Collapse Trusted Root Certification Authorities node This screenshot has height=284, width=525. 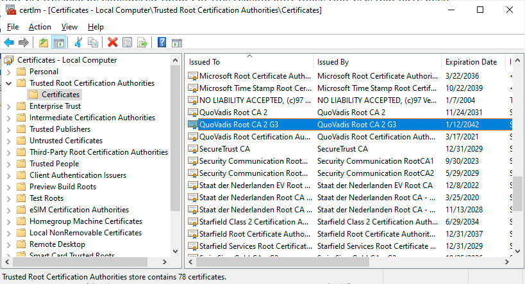click(x=9, y=83)
